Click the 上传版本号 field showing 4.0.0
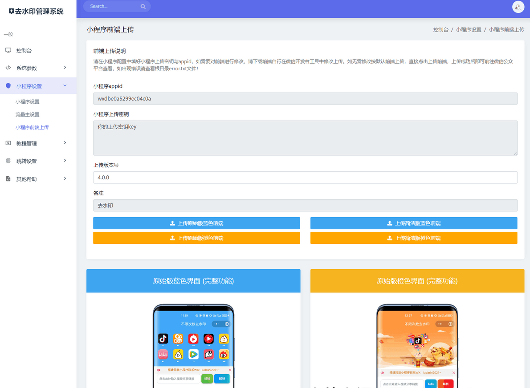530x388 pixels. tap(305, 177)
